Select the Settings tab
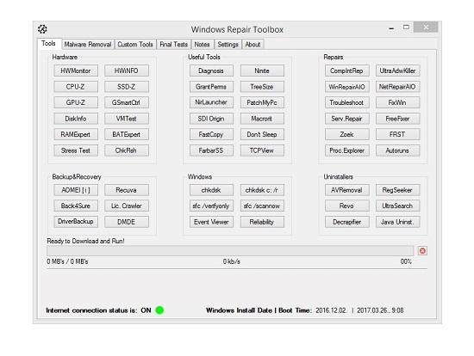 [x=228, y=45]
